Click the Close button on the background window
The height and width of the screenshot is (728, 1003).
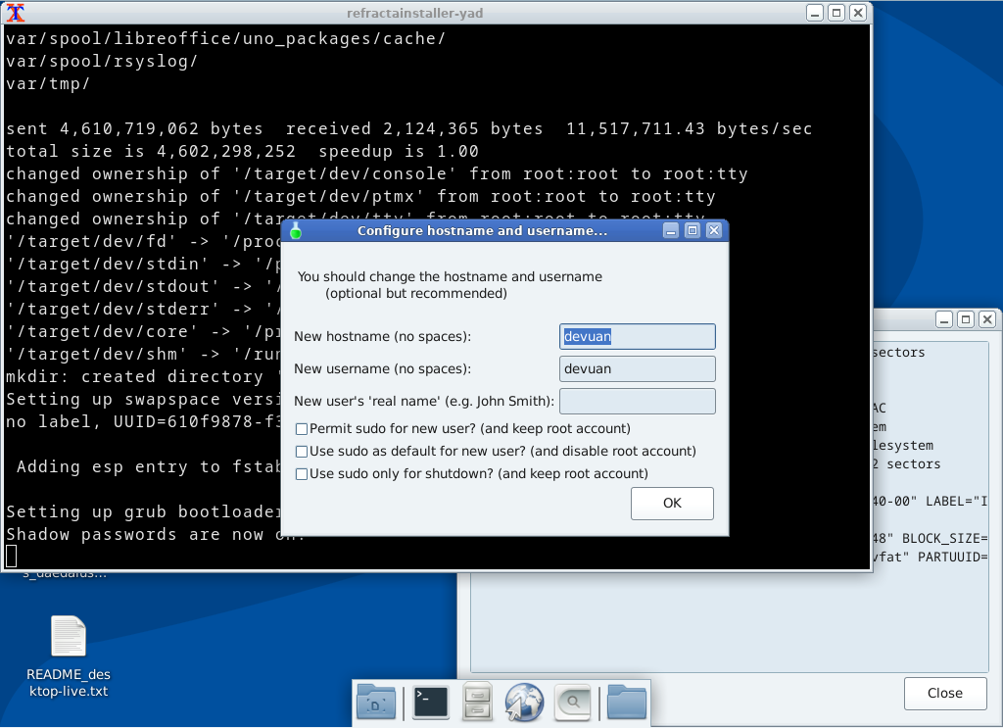pyautogui.click(x=943, y=693)
